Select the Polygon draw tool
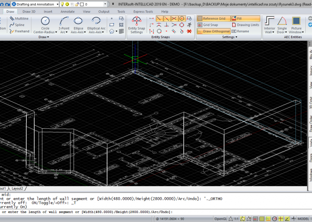 pos(112,31)
